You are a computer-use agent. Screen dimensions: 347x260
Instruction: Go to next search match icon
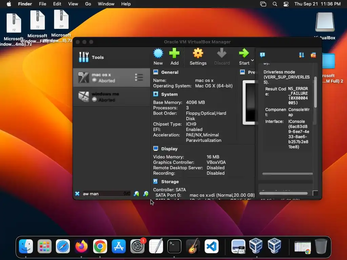click(x=146, y=194)
